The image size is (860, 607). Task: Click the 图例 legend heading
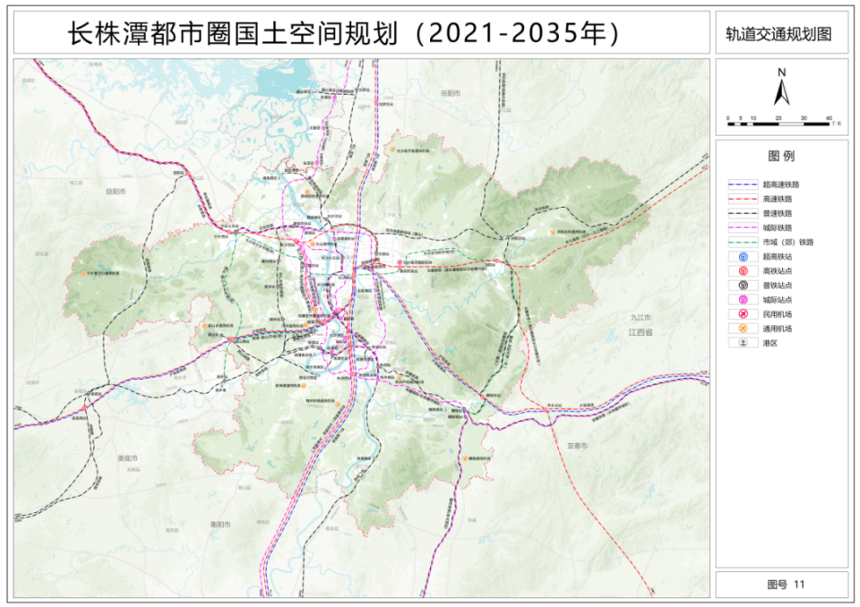point(781,157)
